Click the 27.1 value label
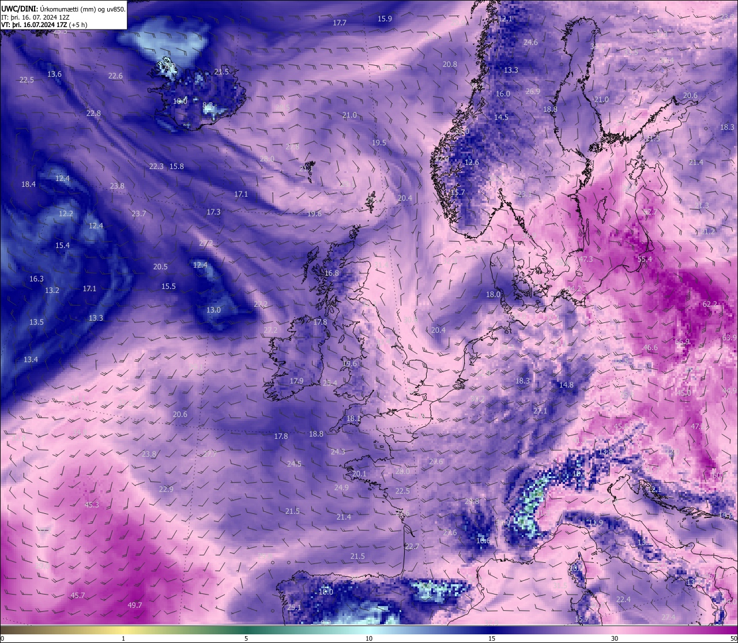This screenshot has height=643, width=738. click(x=540, y=411)
